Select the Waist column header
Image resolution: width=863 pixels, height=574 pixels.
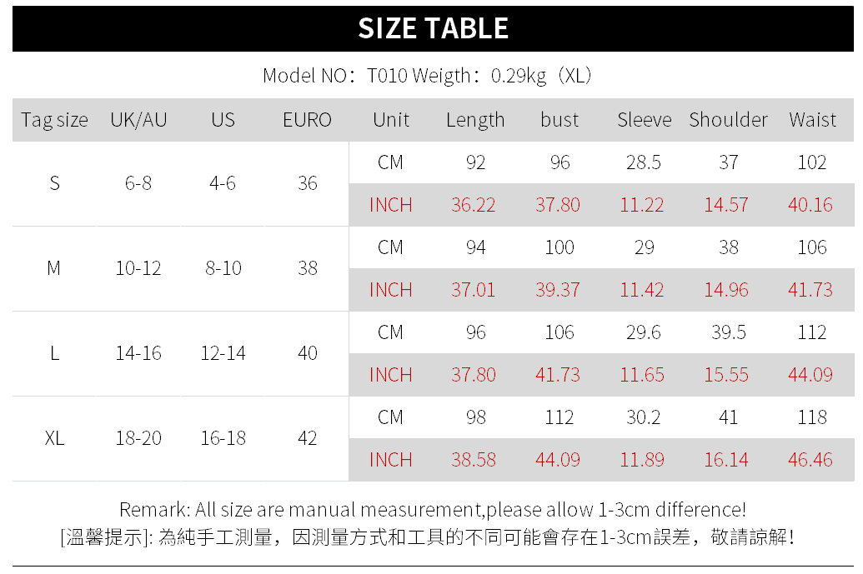point(812,120)
